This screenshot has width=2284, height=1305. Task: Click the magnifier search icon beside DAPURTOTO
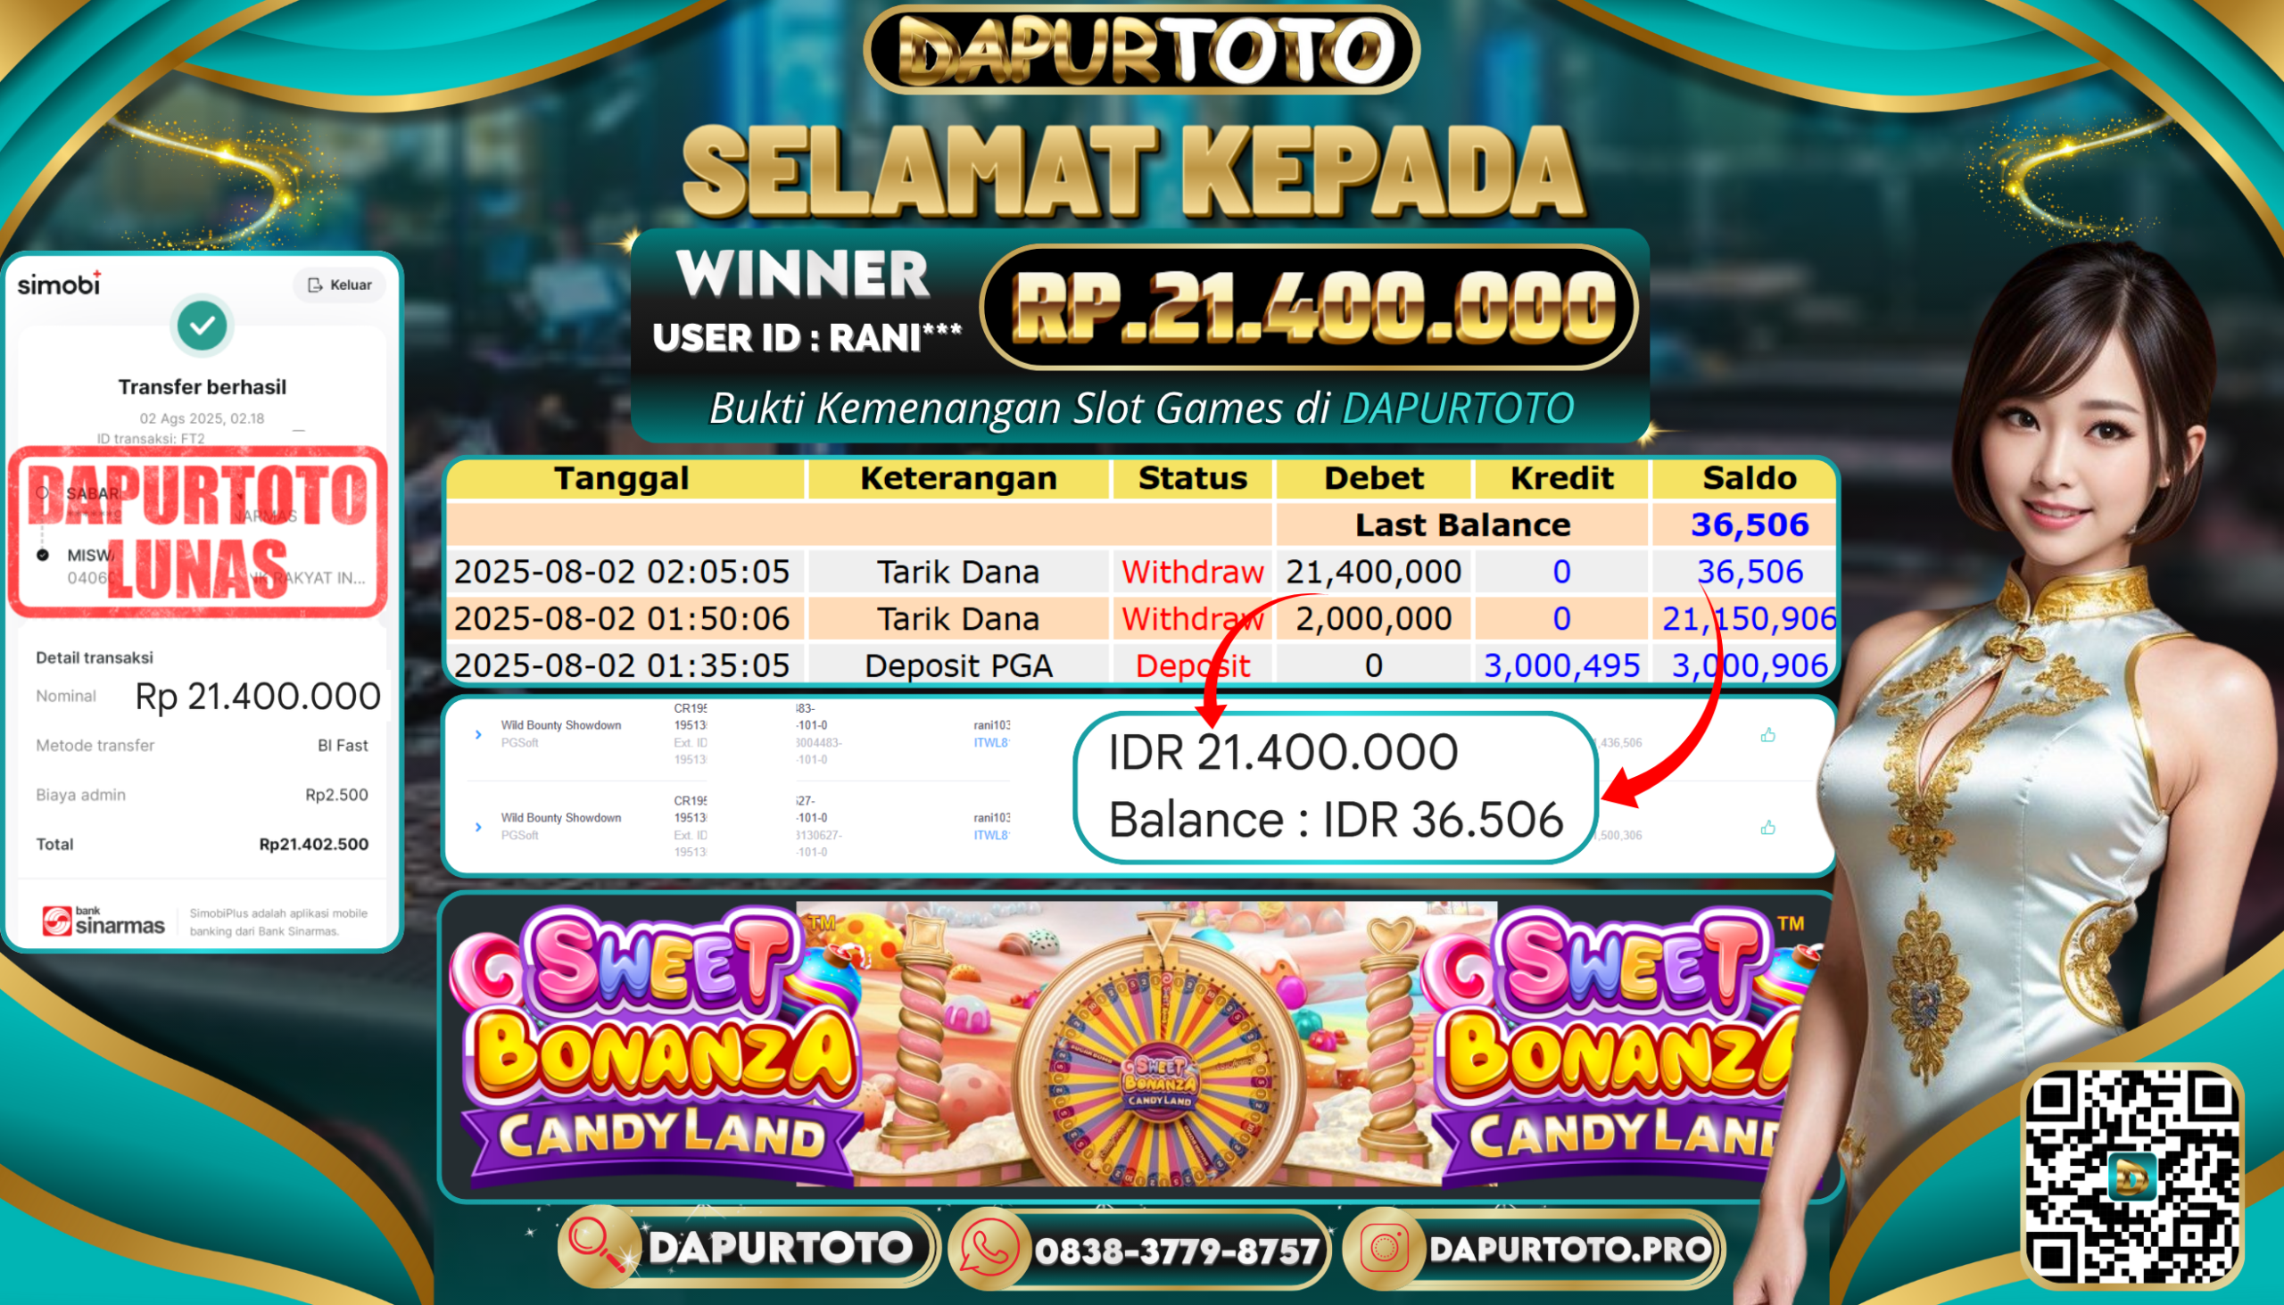point(597,1245)
